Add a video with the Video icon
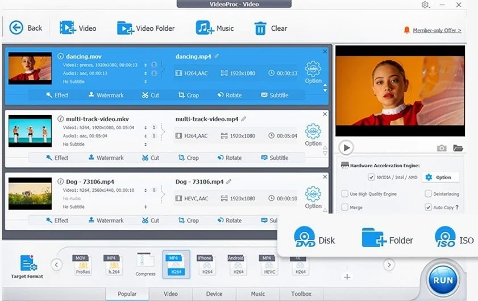 pos(68,28)
